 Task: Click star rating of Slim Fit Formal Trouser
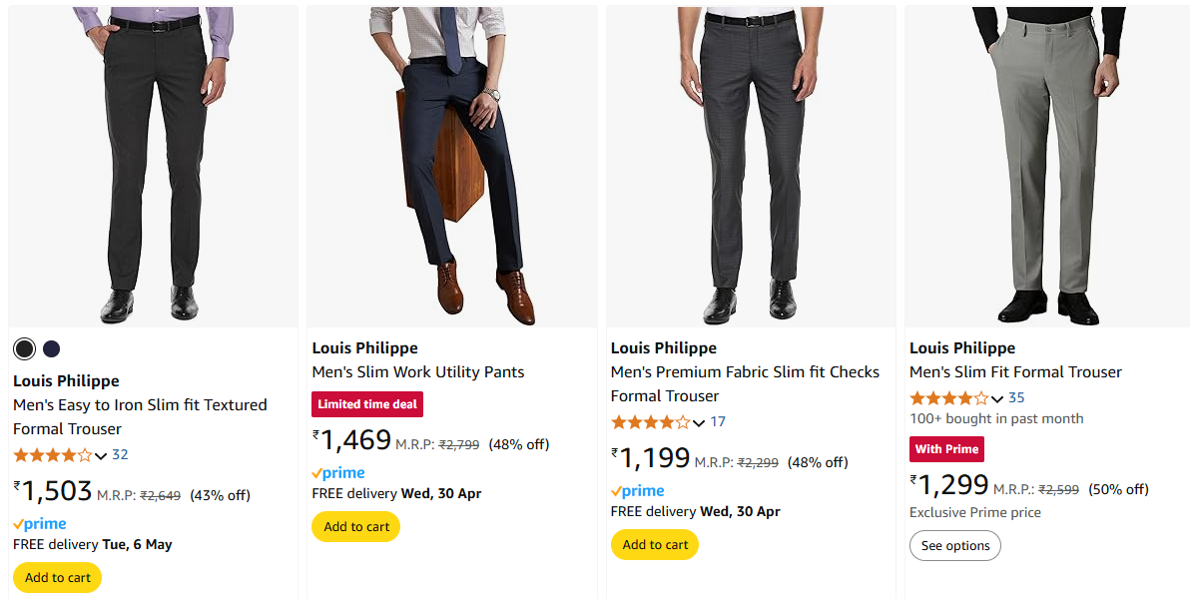(x=948, y=398)
